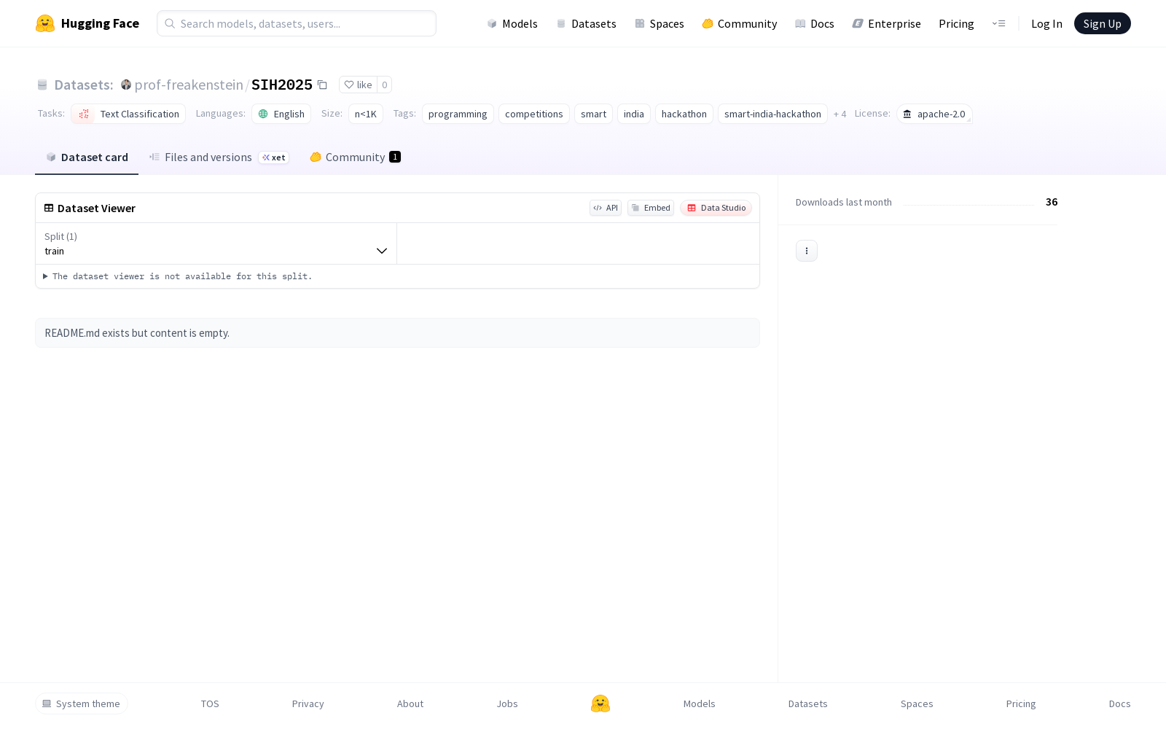Click the Hugging Face logo icon

pyautogui.click(x=45, y=23)
